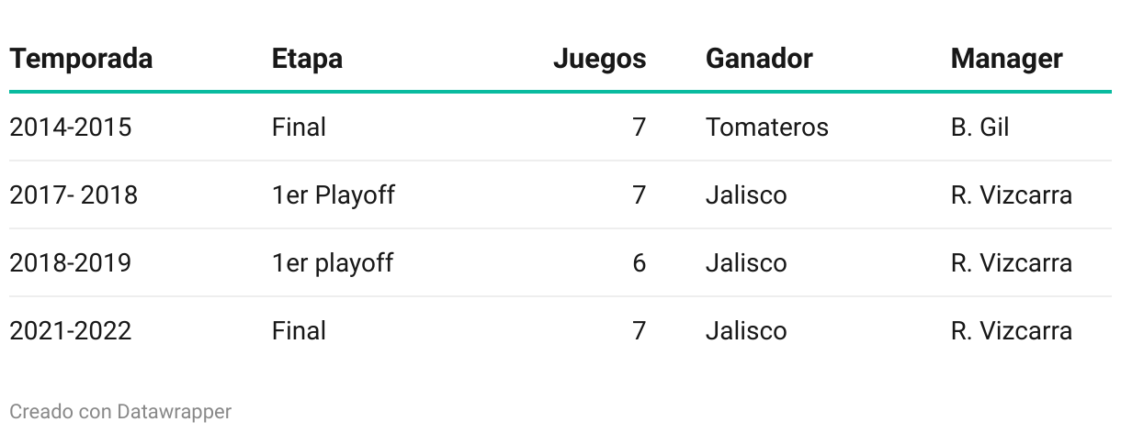1121x433 pixels.
Task: Click the 1er Playoff cell for 2017- 2018
Action: click(334, 194)
